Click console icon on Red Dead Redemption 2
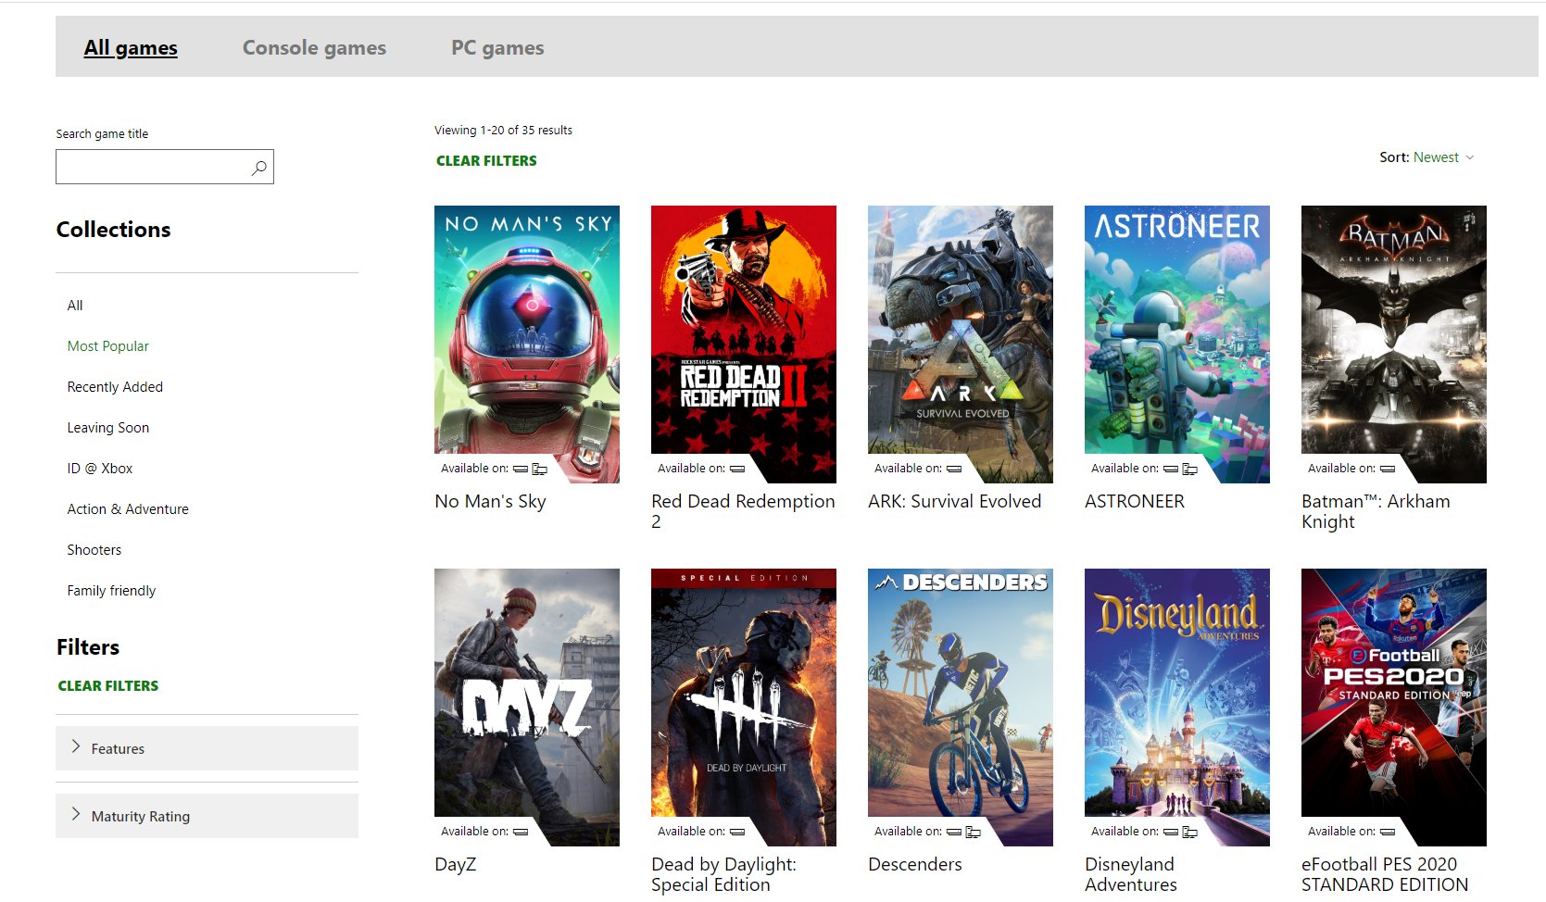 tap(737, 469)
